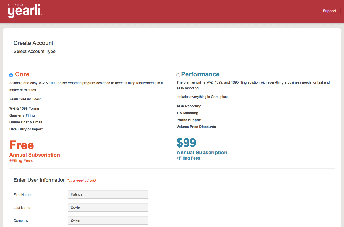Click the 'Phone Support' feature text
344x227 pixels.
[189, 120]
